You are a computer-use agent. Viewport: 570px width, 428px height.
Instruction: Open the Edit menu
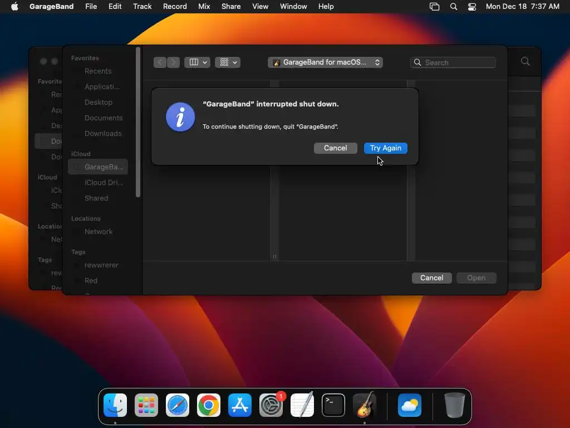pyautogui.click(x=115, y=7)
